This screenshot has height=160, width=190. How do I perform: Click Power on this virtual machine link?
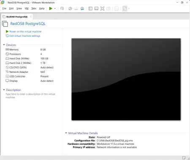point(25,31)
